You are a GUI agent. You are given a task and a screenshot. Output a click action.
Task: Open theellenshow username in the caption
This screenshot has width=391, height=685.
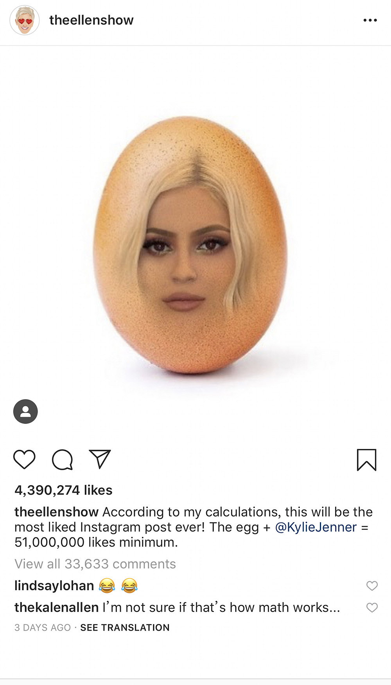pos(56,512)
